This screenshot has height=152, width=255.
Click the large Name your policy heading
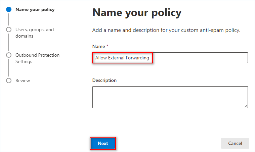[137, 13]
